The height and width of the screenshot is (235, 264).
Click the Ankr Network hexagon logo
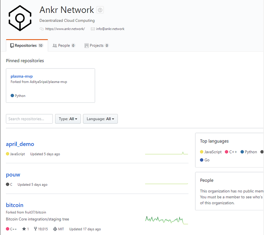click(x=20, y=18)
